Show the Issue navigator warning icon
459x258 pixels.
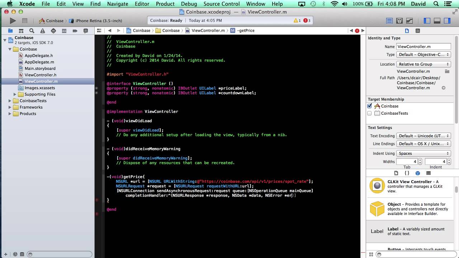click(x=43, y=31)
